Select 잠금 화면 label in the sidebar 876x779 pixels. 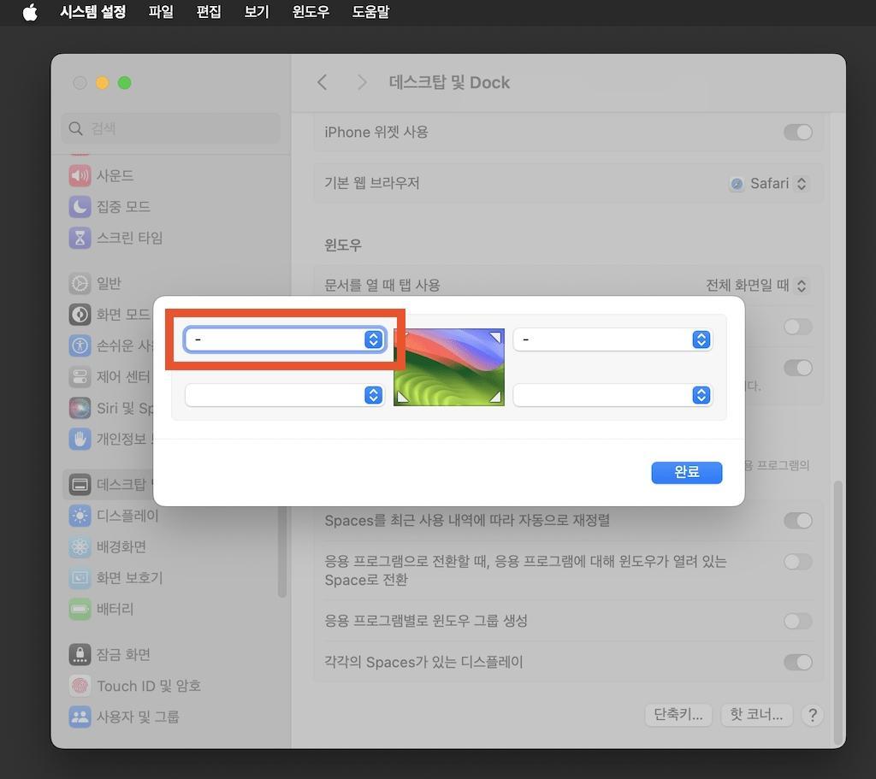[x=123, y=654]
